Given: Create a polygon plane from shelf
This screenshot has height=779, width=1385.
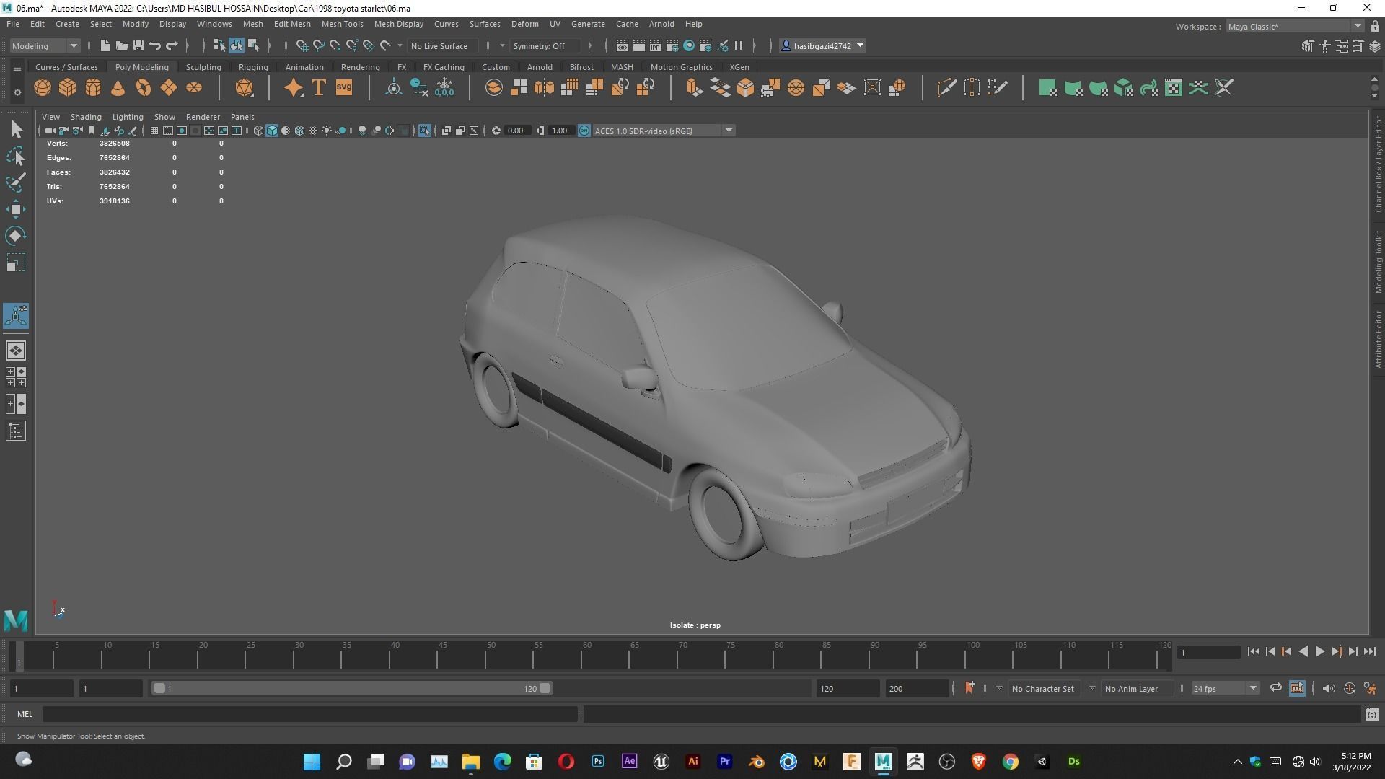Looking at the screenshot, I should [x=169, y=88].
